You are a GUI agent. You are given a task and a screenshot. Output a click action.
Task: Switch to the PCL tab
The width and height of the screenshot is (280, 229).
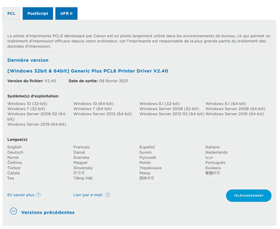tap(11, 14)
